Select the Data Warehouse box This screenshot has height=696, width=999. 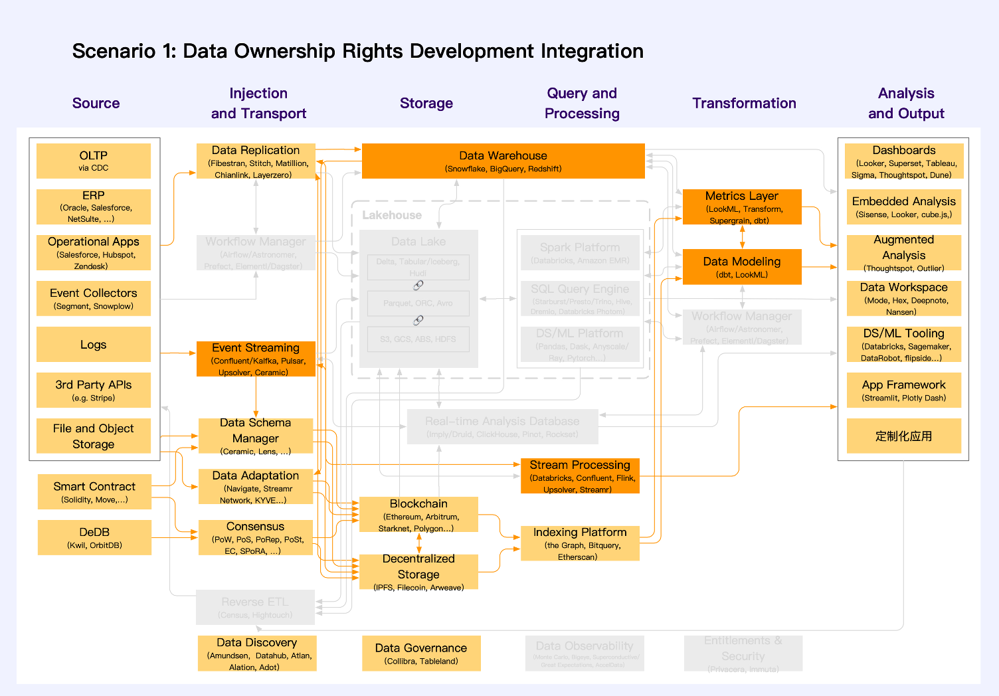pos(503,161)
